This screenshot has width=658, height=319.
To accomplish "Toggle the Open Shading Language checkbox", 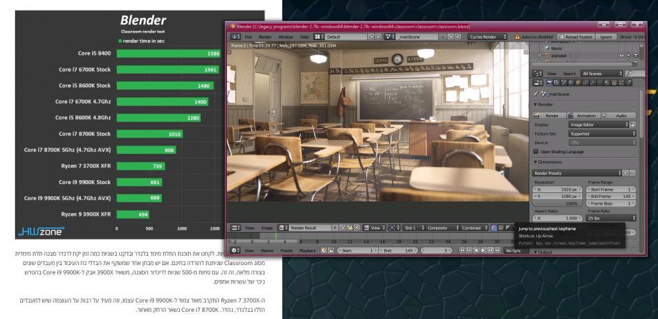I will (x=536, y=151).
